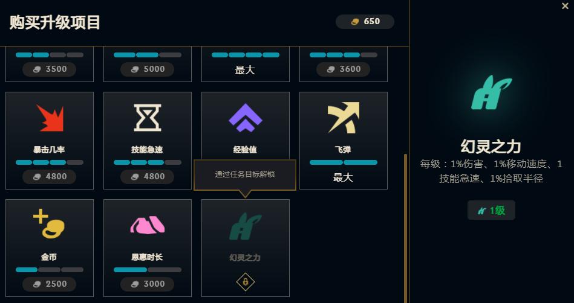Click the gold padlock on 幻灵之力
The image size is (574, 303).
click(x=246, y=282)
